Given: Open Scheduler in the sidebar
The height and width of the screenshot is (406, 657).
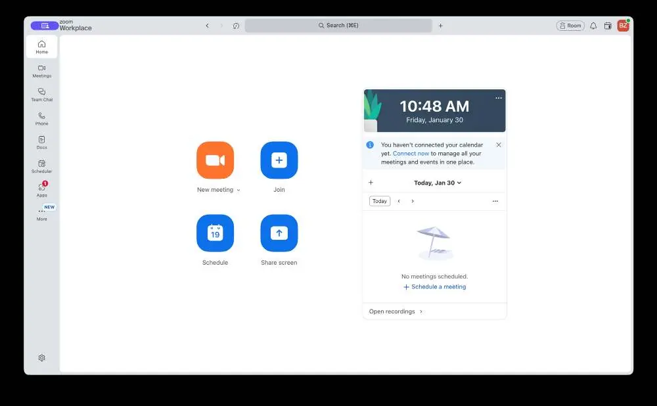Looking at the screenshot, I should coord(41,166).
